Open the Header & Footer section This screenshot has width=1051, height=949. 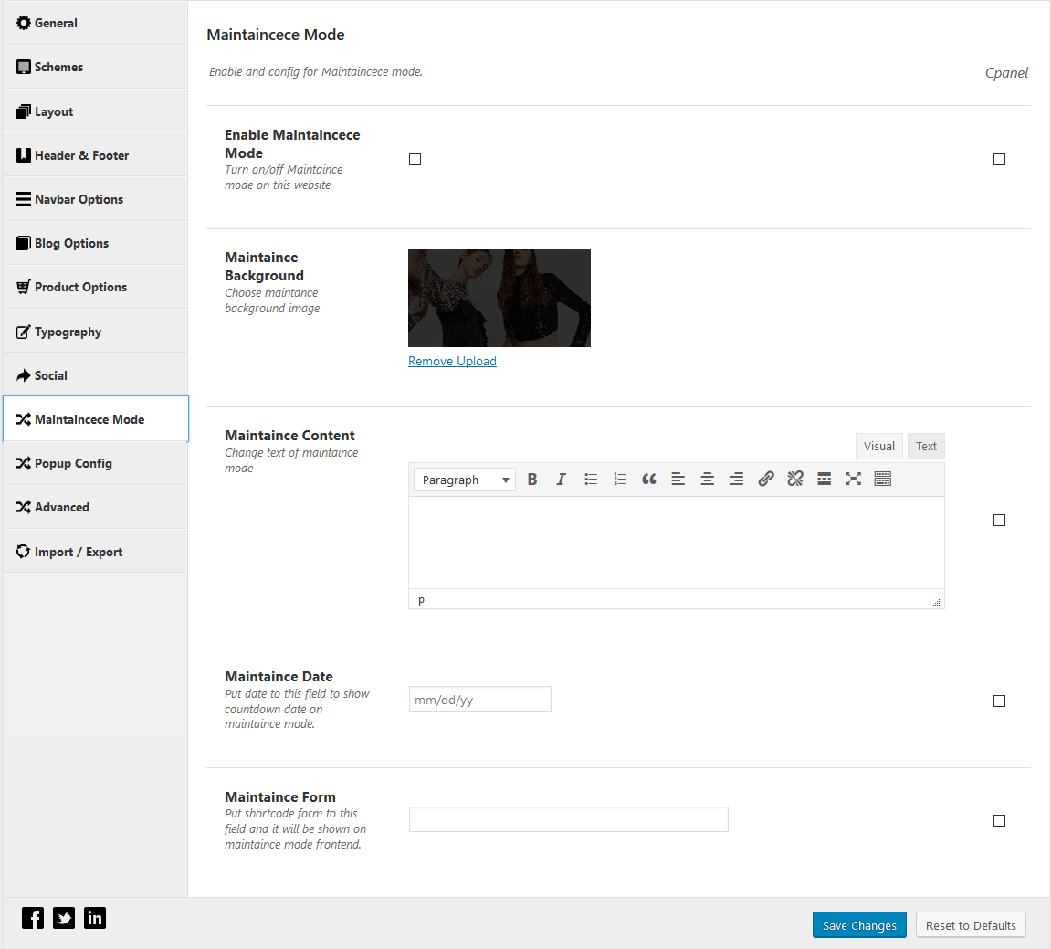pyautogui.click(x=95, y=155)
